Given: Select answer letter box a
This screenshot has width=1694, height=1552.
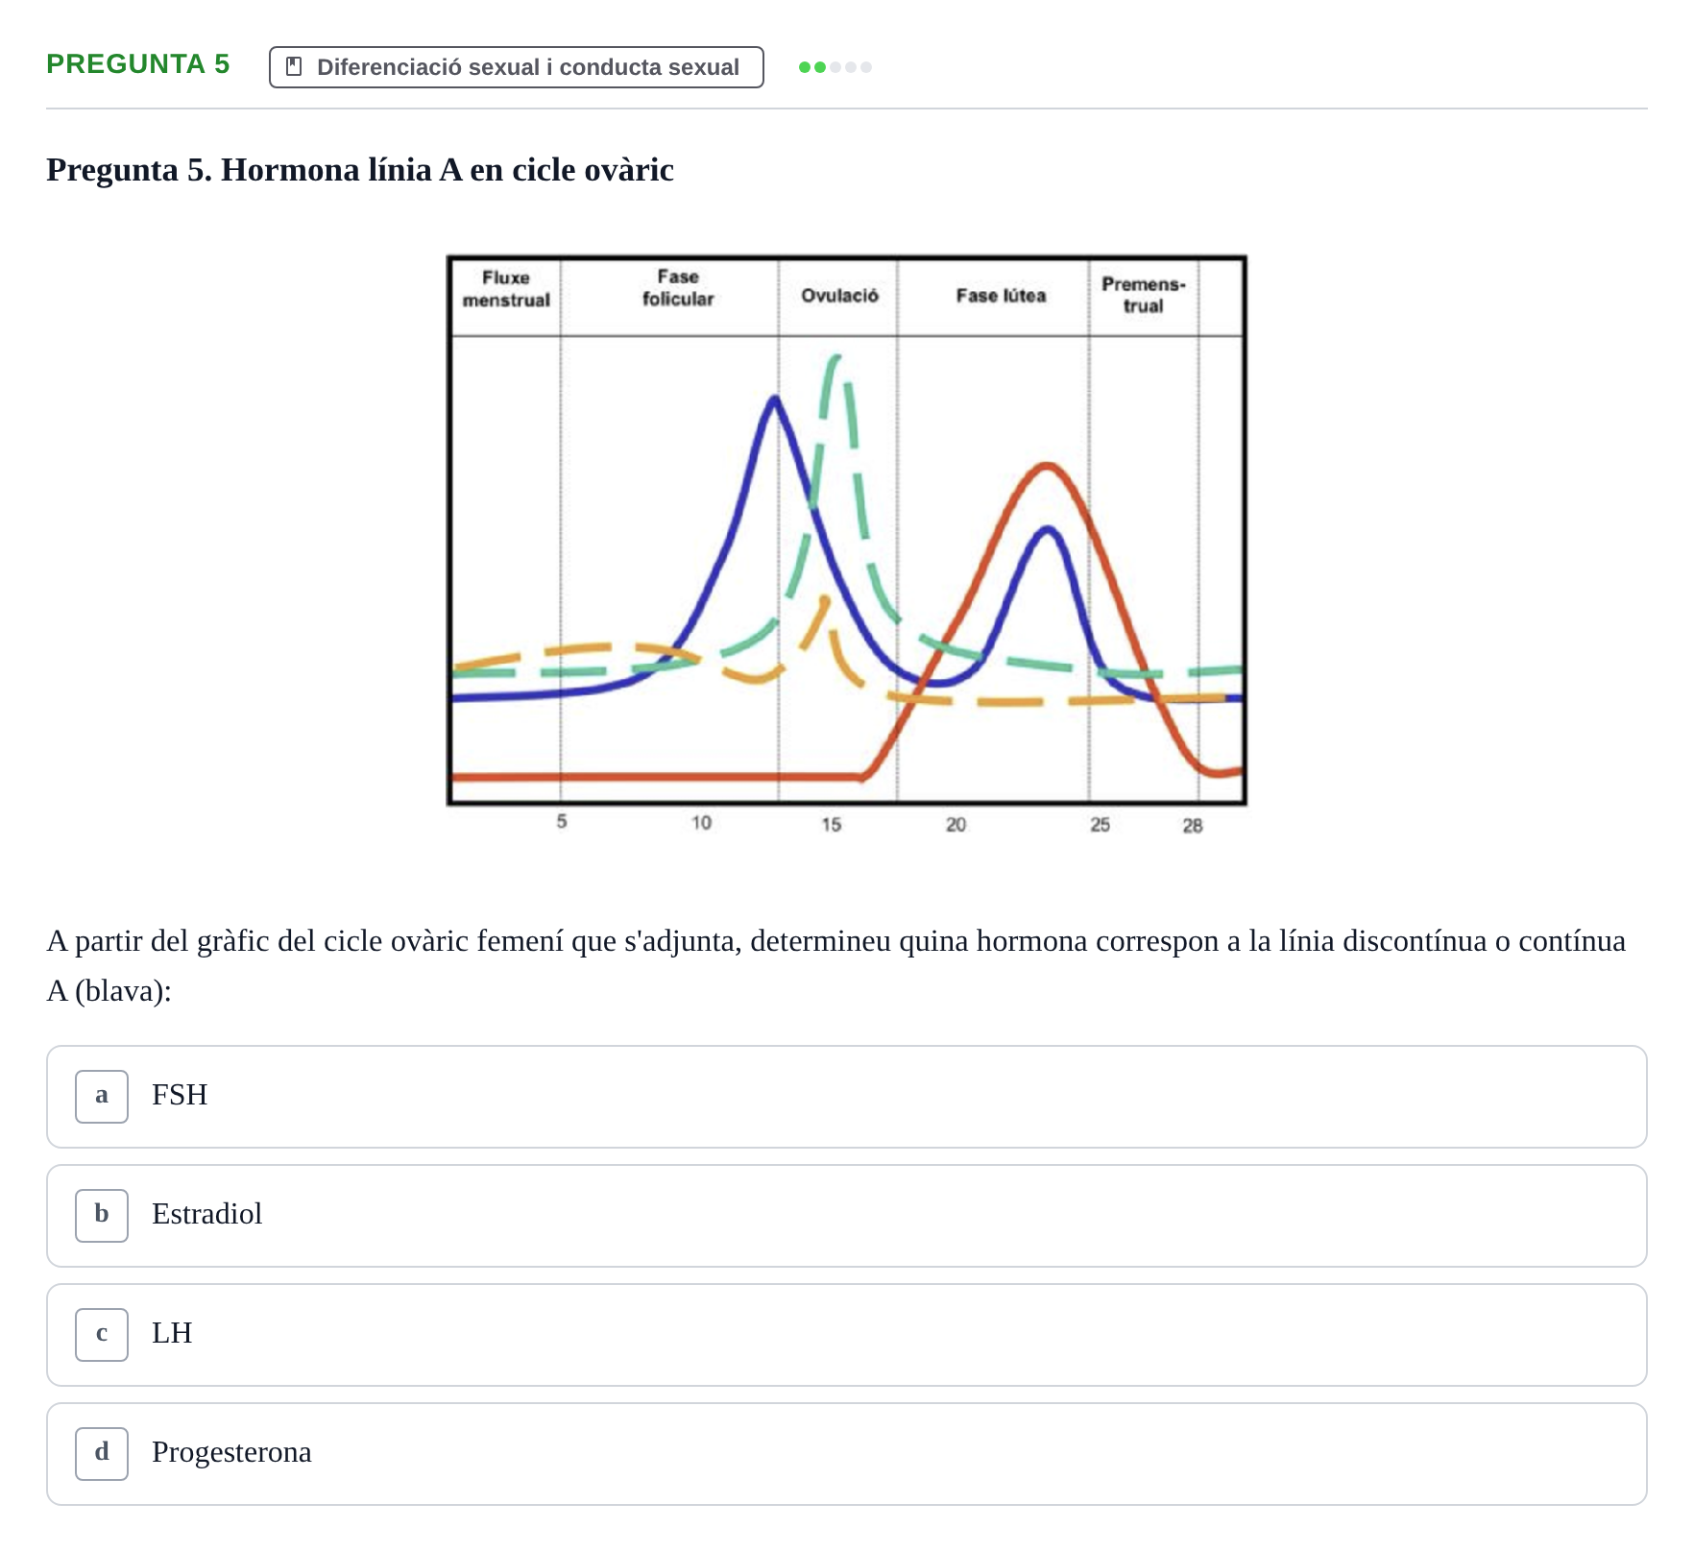Looking at the screenshot, I should (102, 1097).
